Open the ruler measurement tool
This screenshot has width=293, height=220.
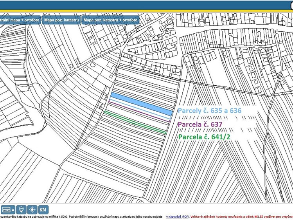[8, 210]
